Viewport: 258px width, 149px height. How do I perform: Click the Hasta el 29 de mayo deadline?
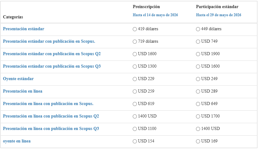click(218, 15)
